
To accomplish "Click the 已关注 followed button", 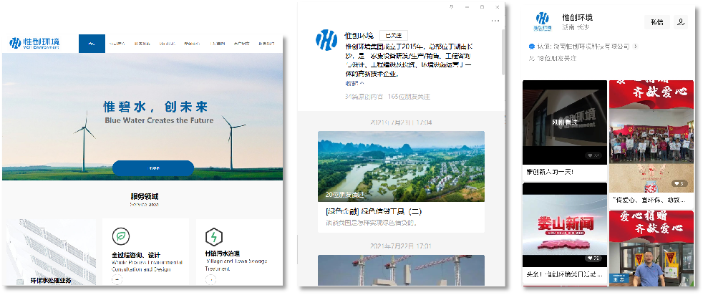I will pyautogui.click(x=394, y=35).
